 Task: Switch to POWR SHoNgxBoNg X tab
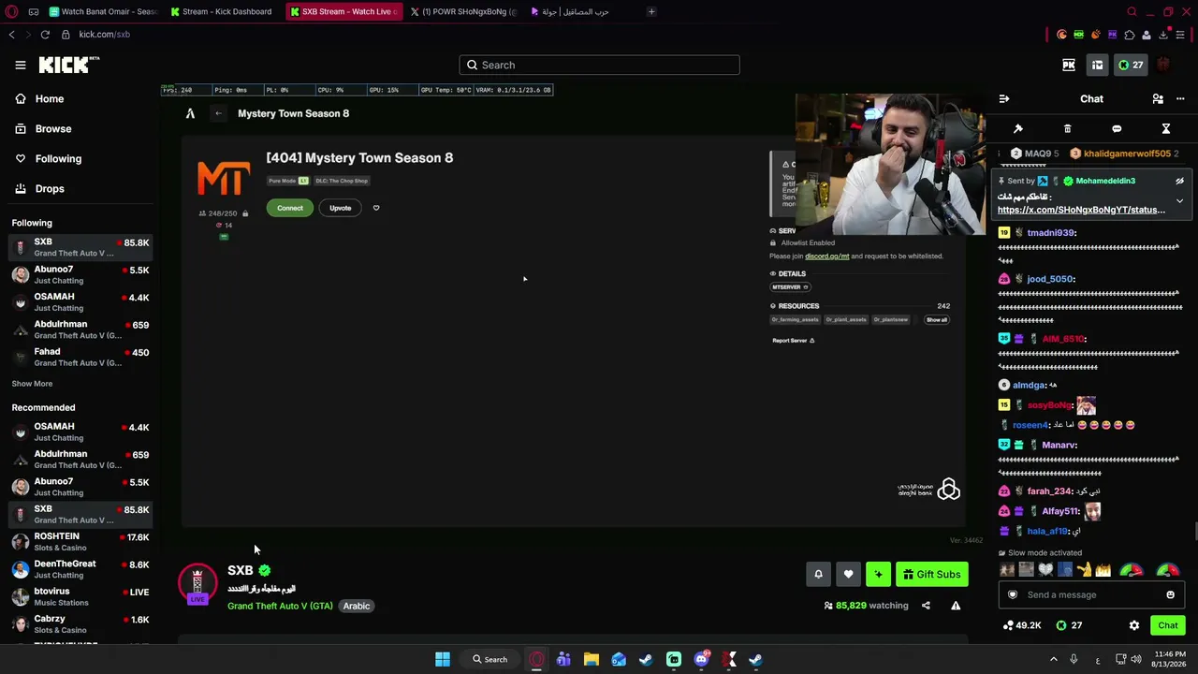click(463, 11)
